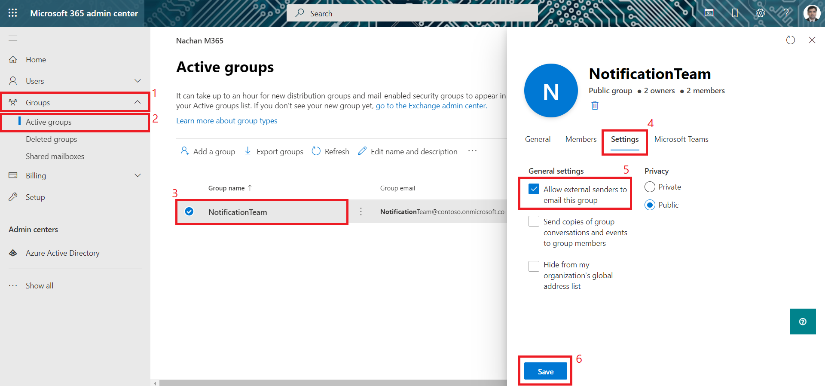825x386 pixels.
Task: Open the help question mark icon
Action: [786, 13]
